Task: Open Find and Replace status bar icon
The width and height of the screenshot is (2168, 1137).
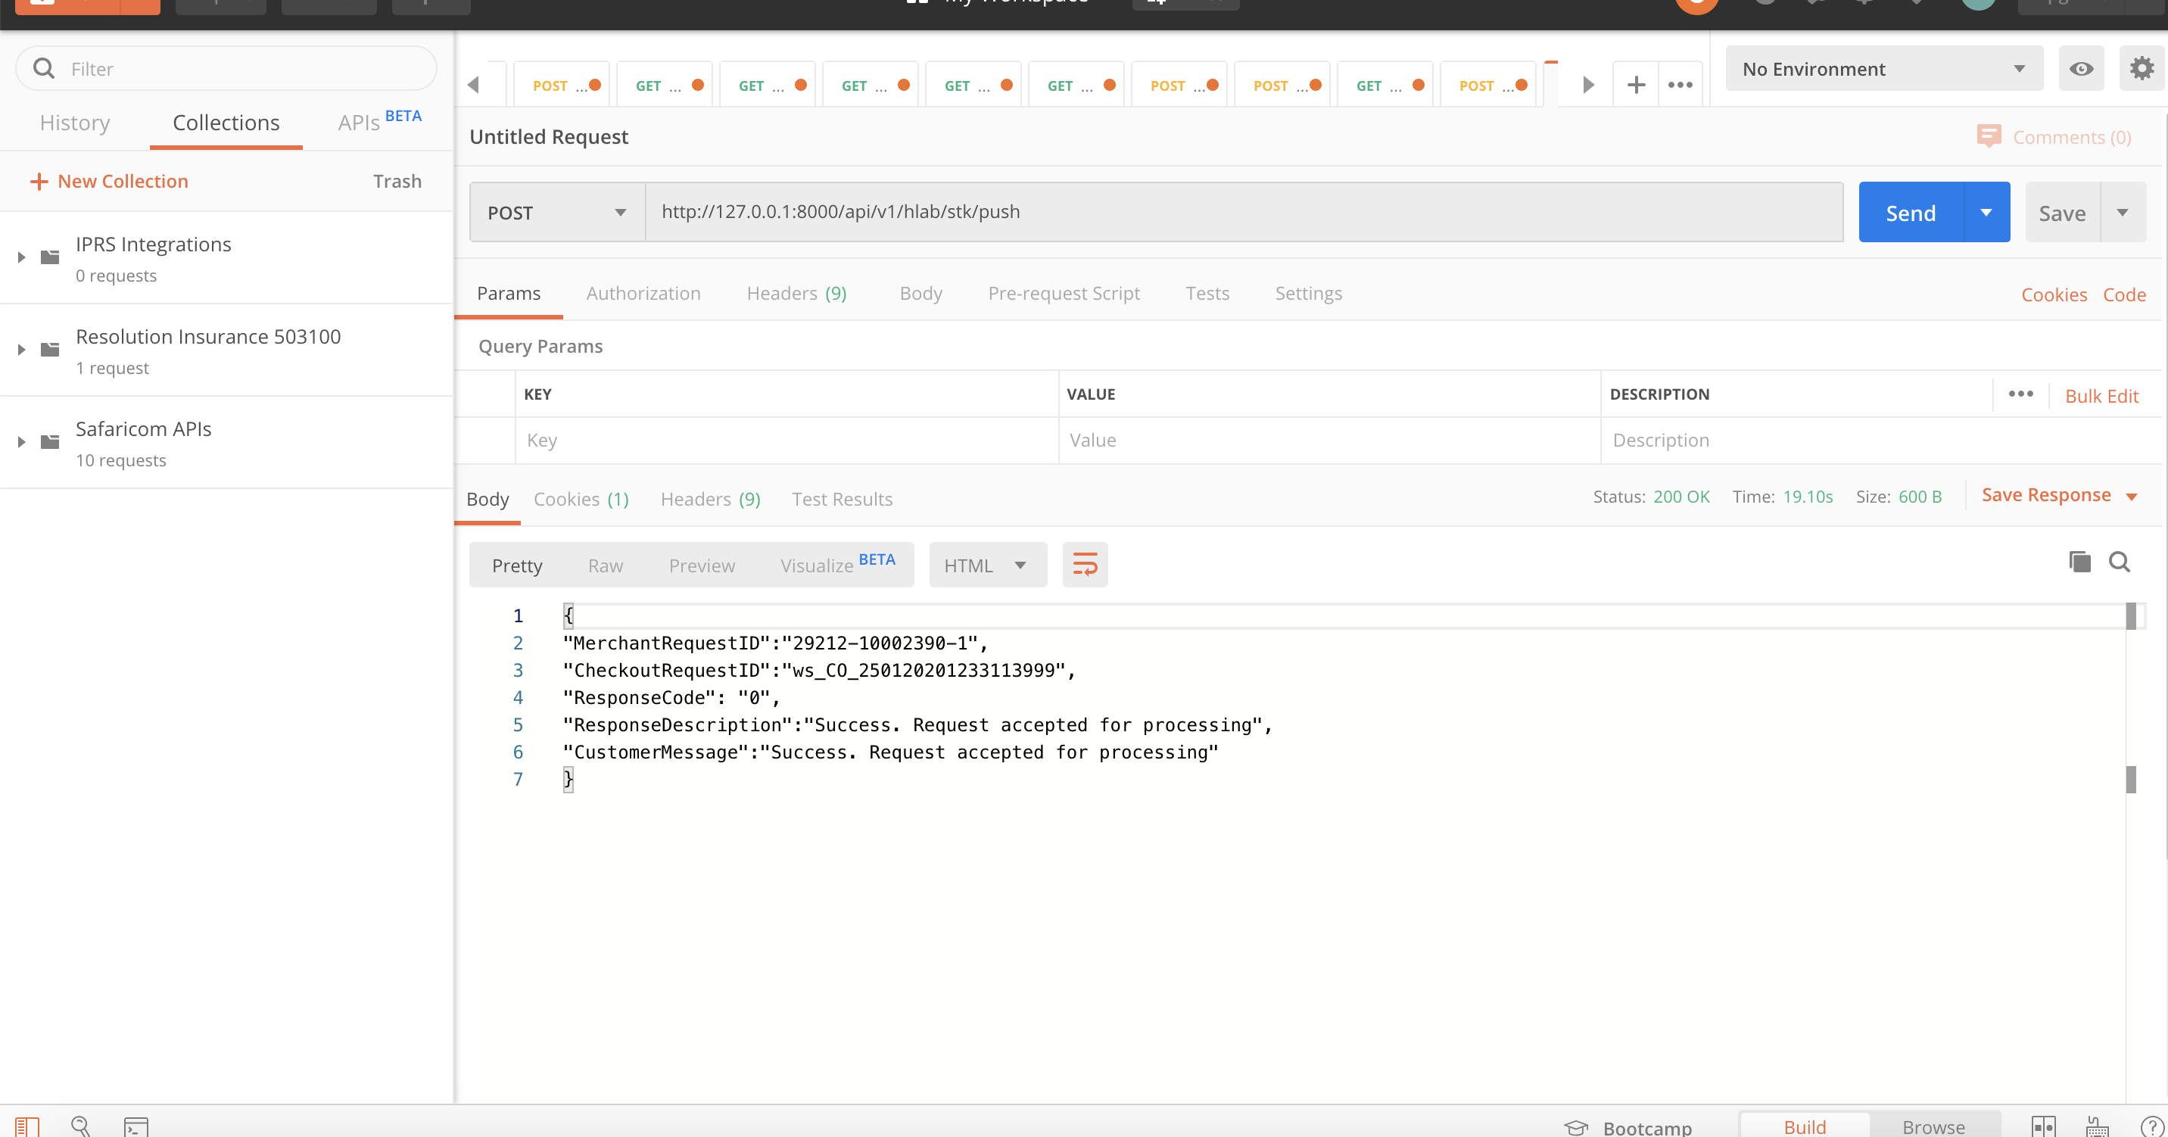Action: pyautogui.click(x=81, y=1126)
